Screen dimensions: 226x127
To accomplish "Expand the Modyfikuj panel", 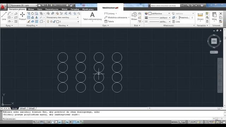I will [x=32, y=25].
